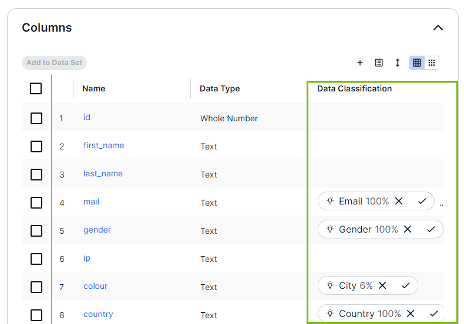Confirm the Country 100% classification
The width and height of the screenshot is (464, 324).
434,313
